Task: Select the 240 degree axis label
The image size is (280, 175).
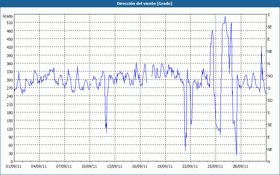Action: point(9,97)
